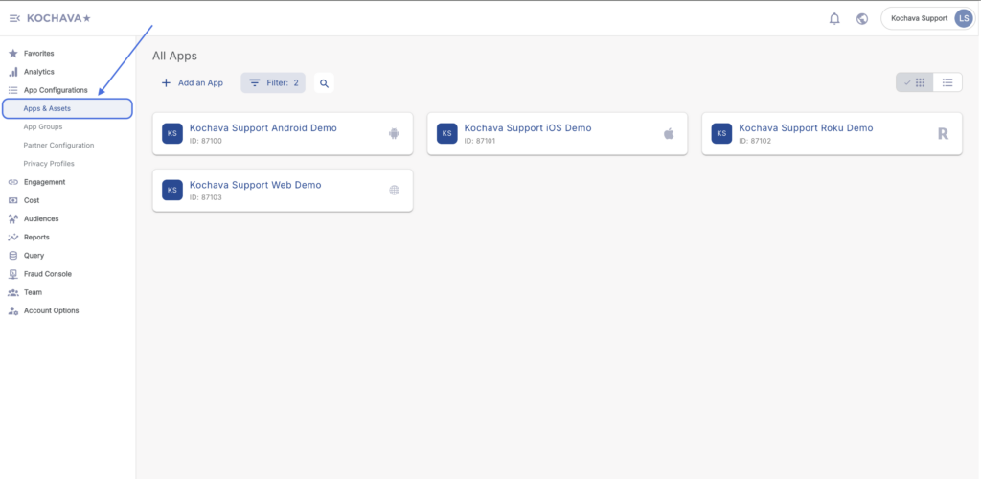
Task: Click the Kochava logo
Action: click(58, 18)
